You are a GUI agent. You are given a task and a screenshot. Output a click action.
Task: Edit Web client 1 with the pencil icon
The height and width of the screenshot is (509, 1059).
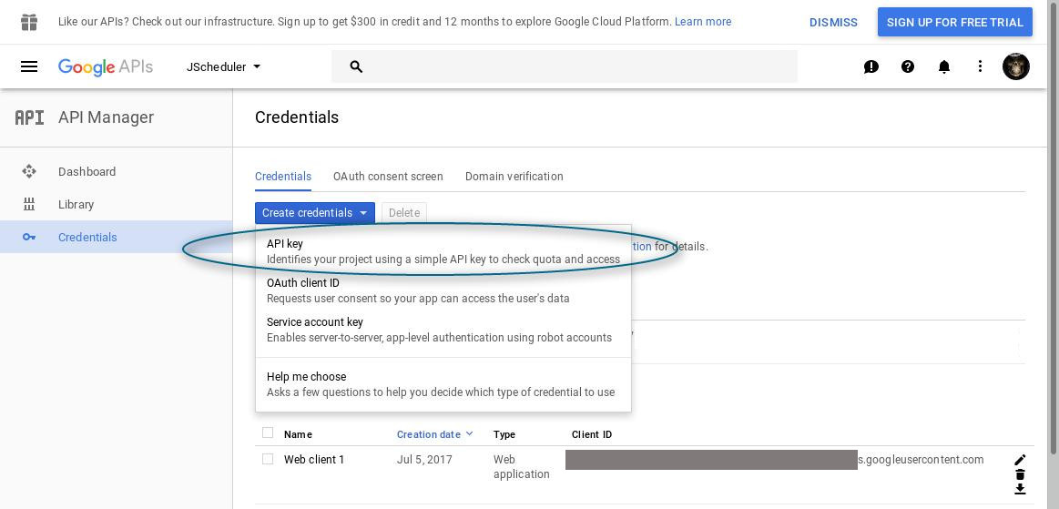pos(1020,460)
